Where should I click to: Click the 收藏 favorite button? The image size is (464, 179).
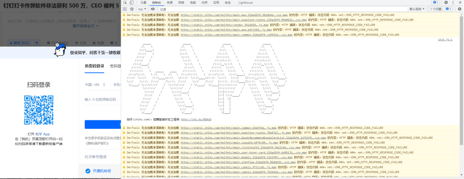click(x=98, y=43)
